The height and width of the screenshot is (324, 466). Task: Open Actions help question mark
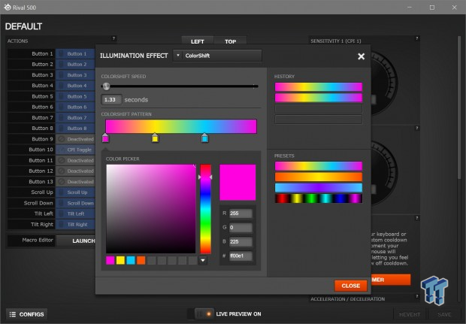click(113, 38)
